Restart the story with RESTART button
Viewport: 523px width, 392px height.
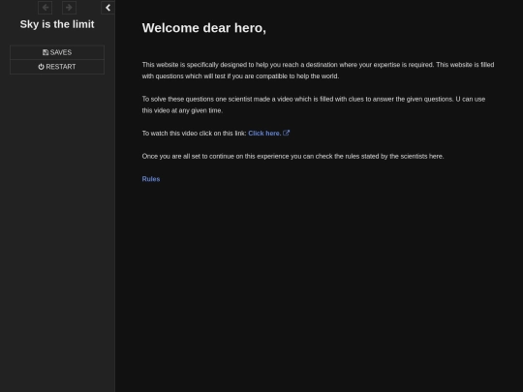click(x=57, y=67)
